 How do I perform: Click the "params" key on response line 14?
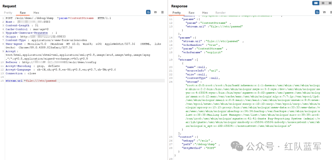click(x=184, y=38)
